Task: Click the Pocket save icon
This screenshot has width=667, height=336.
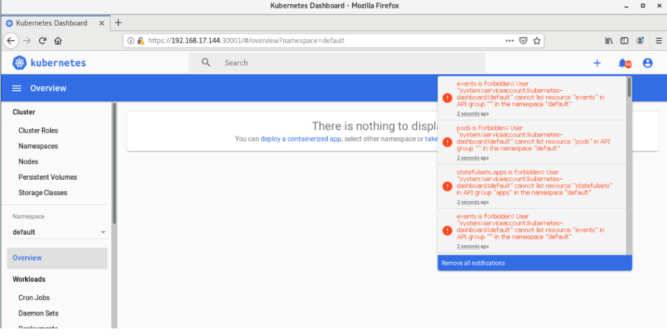Action: coord(524,41)
